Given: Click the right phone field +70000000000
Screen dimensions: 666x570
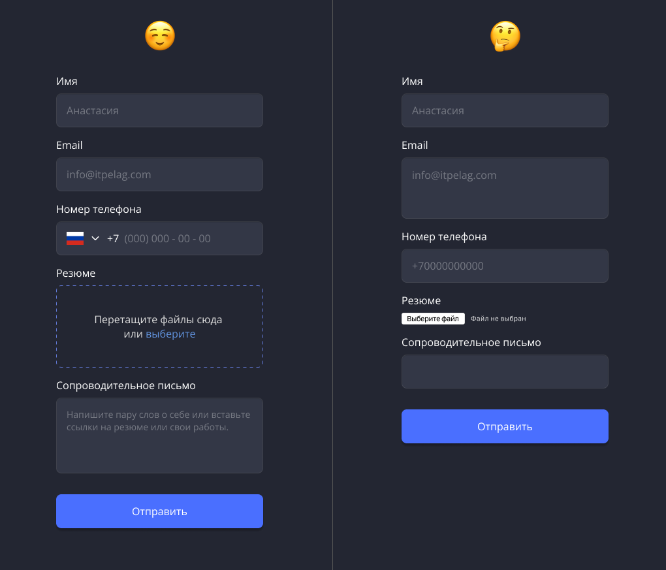Looking at the screenshot, I should [505, 266].
